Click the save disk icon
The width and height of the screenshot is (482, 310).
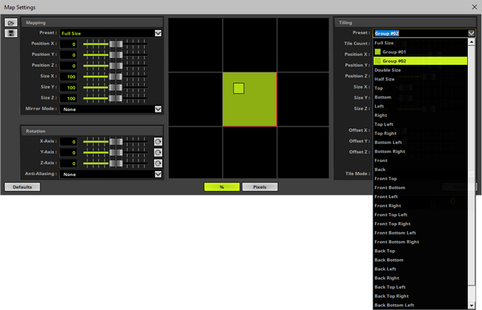pos(11,33)
